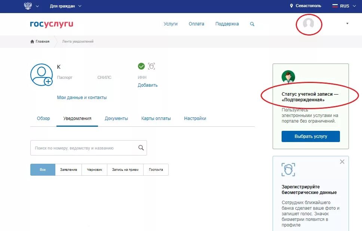Go to 'Главная' breadcrumb

pos(43,41)
